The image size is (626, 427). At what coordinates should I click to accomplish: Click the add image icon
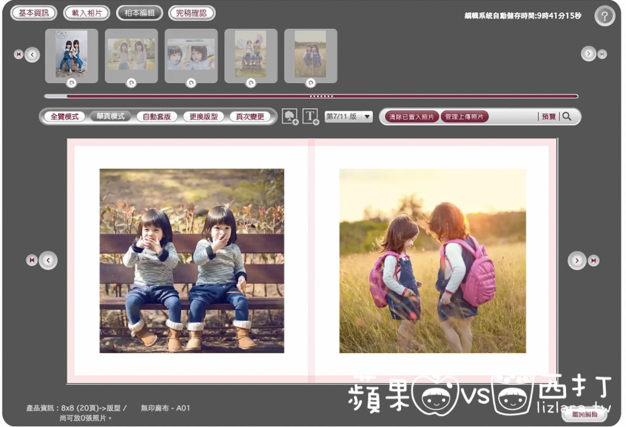(x=290, y=117)
